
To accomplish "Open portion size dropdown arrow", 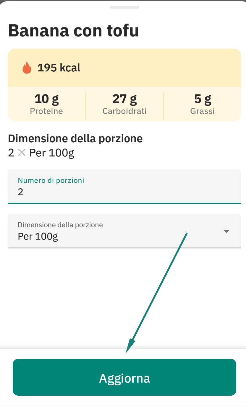I will [226, 231].
